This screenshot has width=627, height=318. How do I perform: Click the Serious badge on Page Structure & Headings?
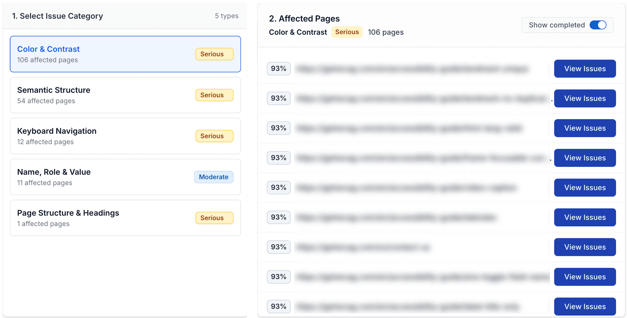click(214, 218)
